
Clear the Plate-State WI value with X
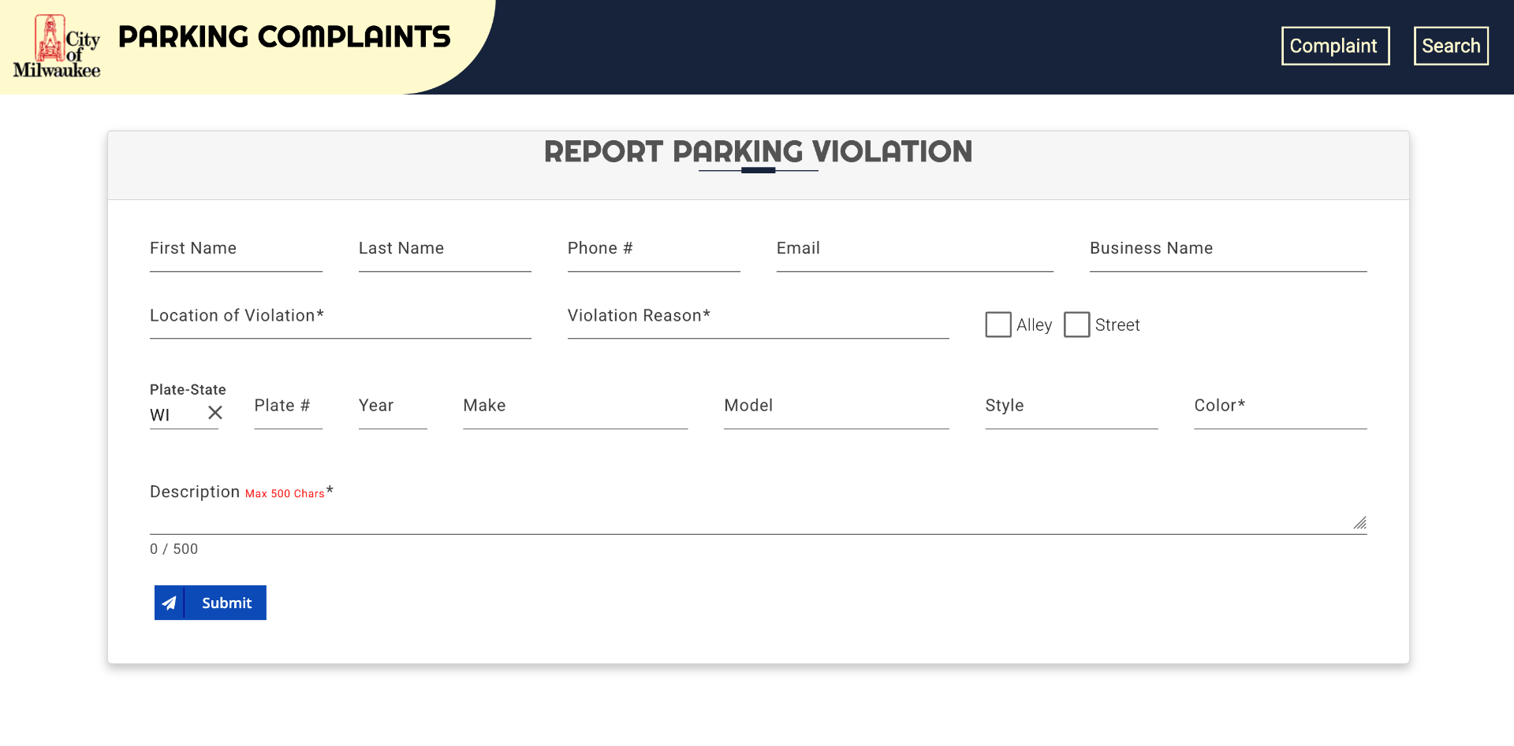point(215,413)
